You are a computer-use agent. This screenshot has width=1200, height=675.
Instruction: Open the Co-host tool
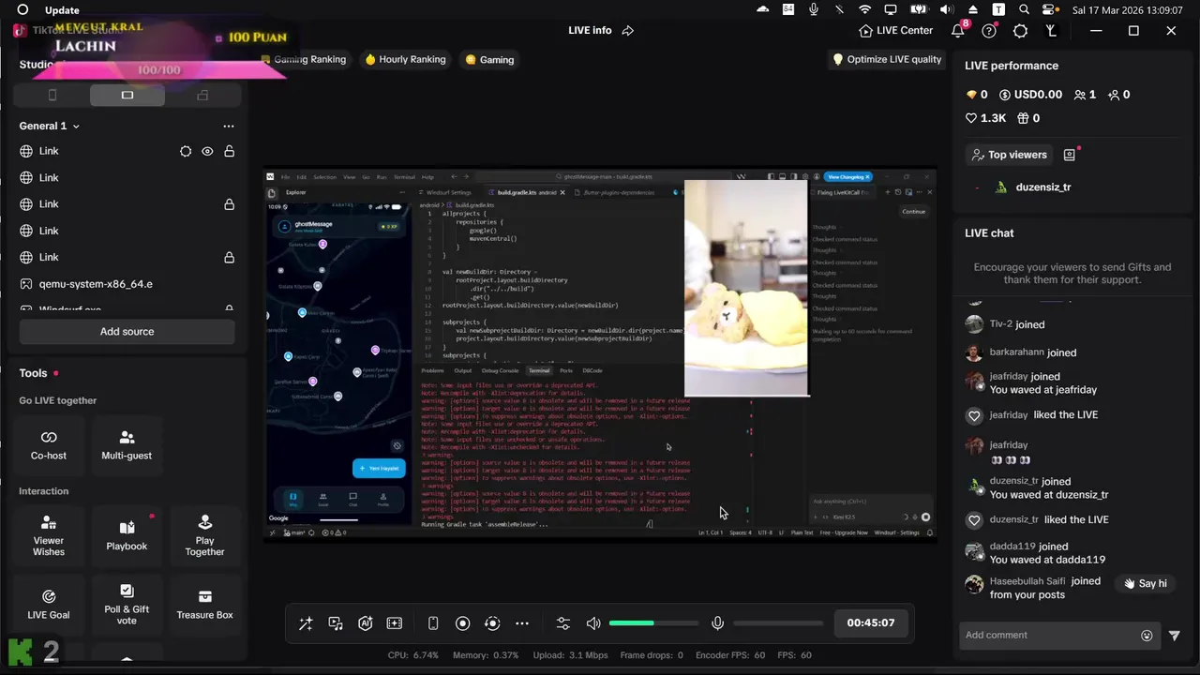49,444
